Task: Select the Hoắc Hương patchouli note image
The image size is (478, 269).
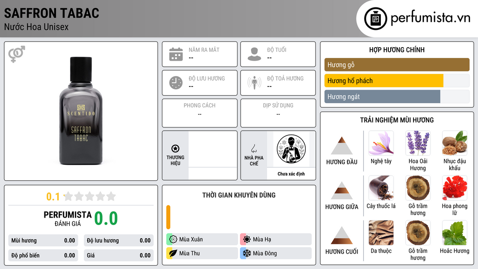Action: (455, 233)
